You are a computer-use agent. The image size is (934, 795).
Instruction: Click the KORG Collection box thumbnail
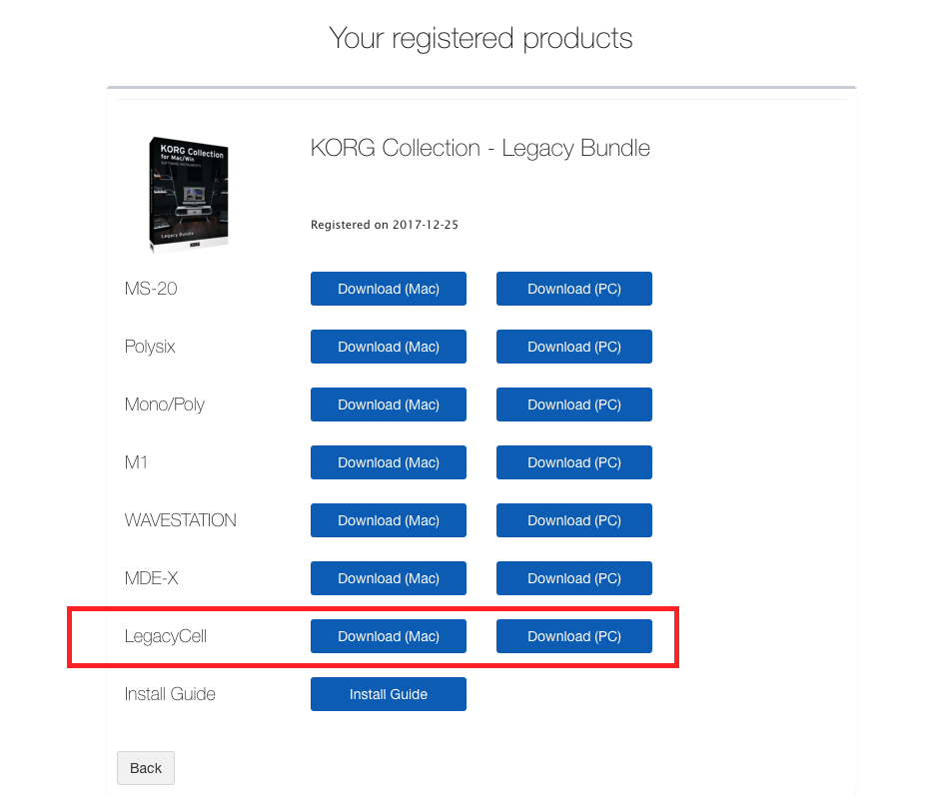click(188, 196)
